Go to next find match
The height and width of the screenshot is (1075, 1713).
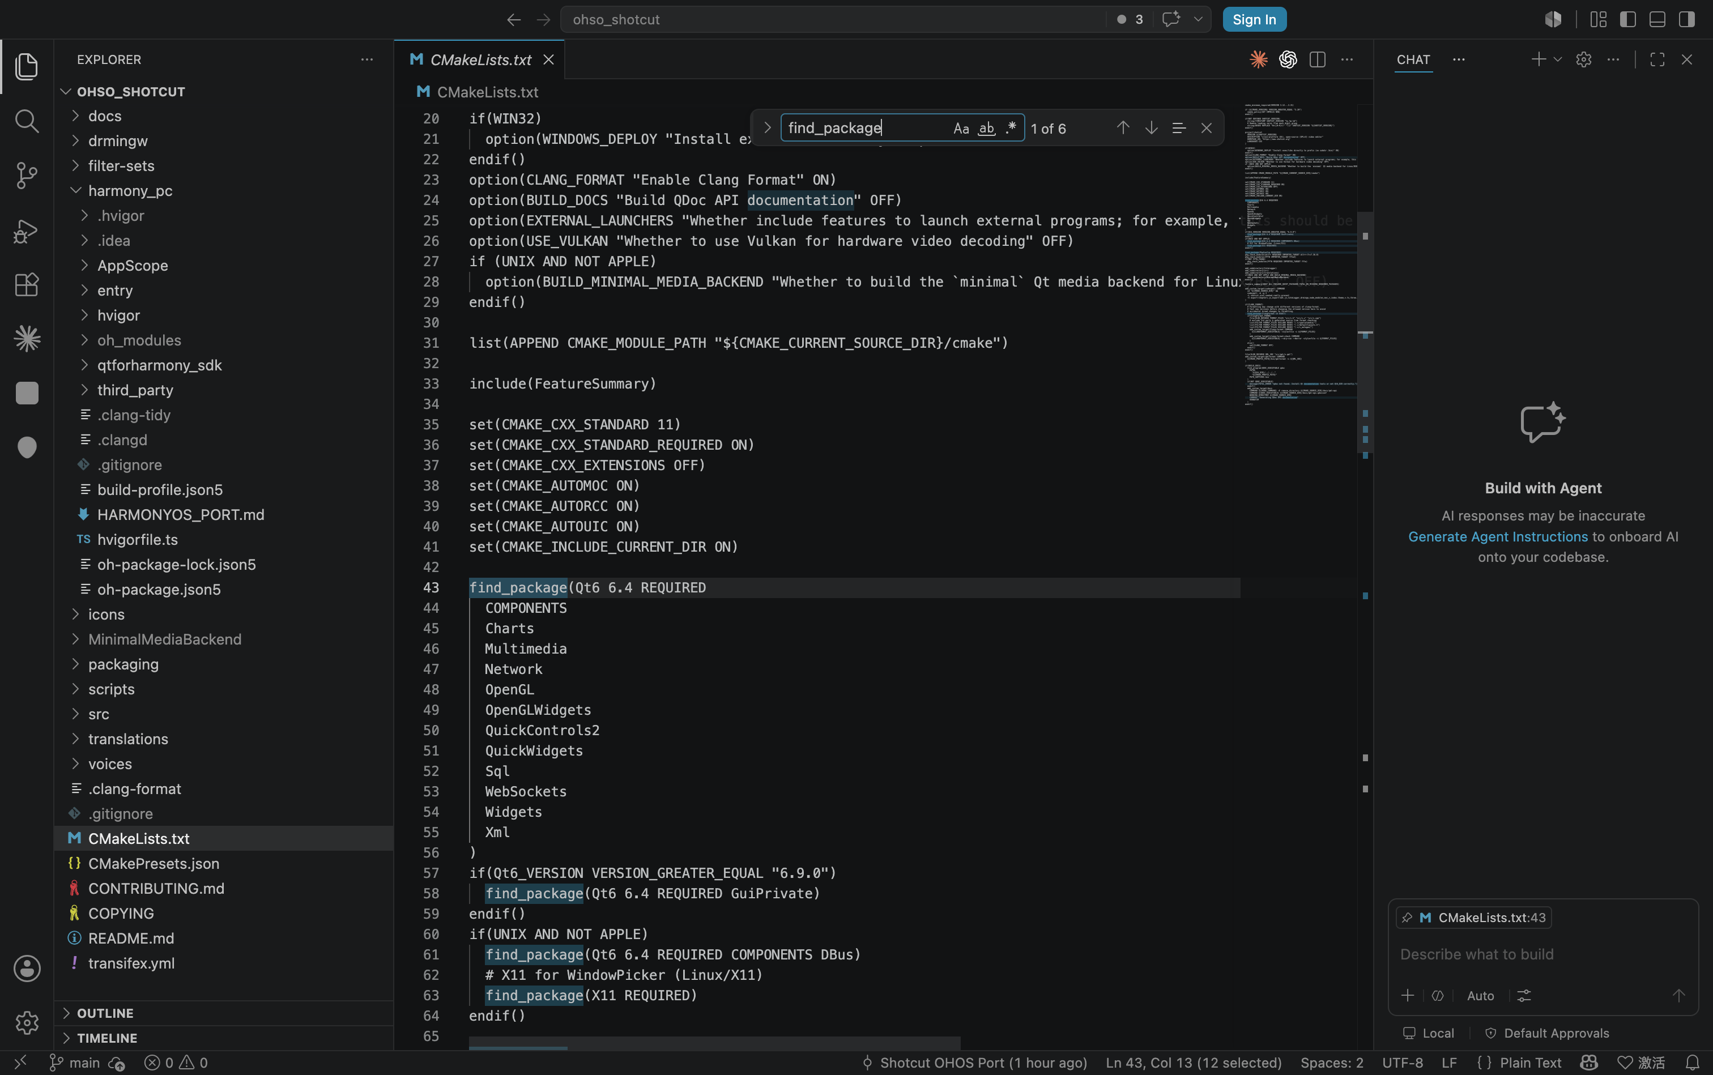(x=1151, y=128)
